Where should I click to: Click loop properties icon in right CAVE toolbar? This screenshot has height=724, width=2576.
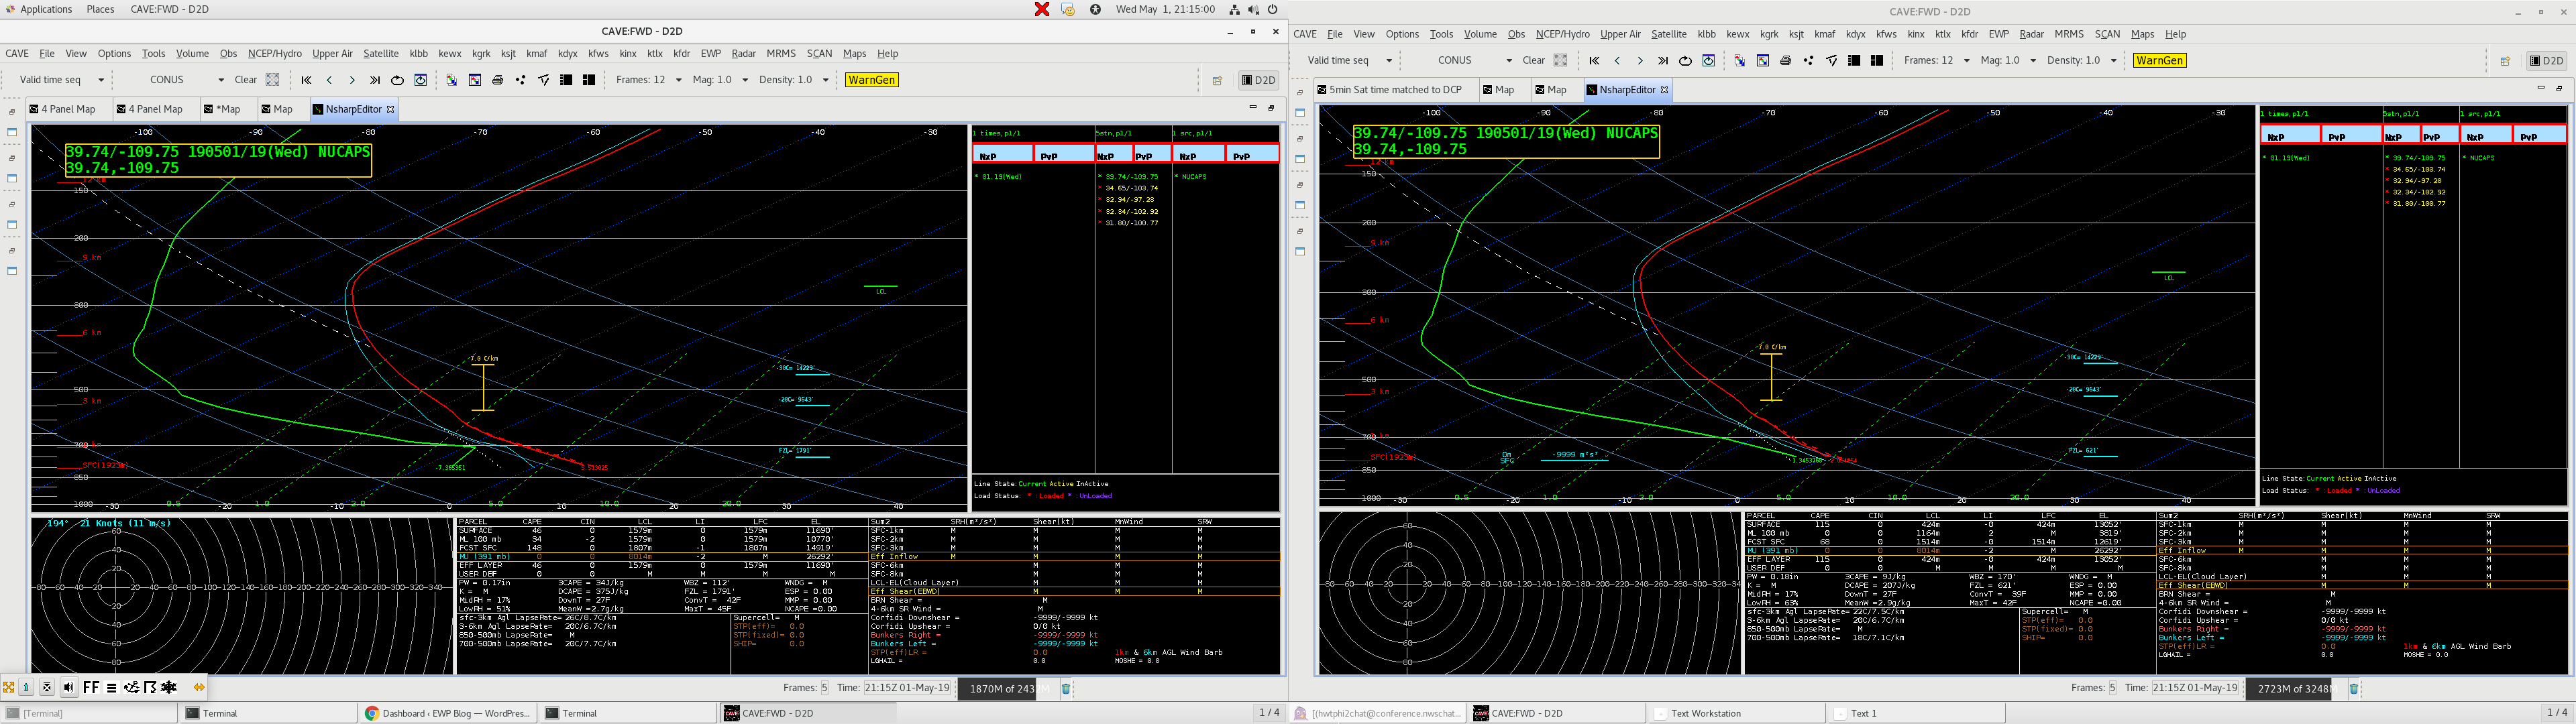1708,61
